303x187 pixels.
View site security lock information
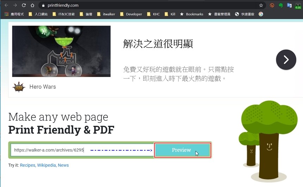(43, 5)
